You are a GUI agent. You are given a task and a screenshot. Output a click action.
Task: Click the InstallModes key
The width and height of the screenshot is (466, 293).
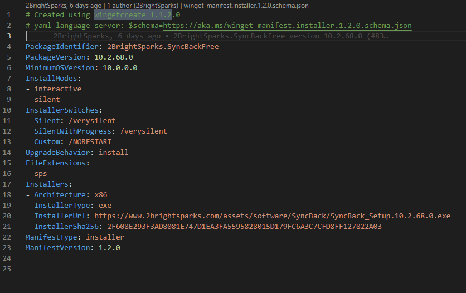pos(51,79)
